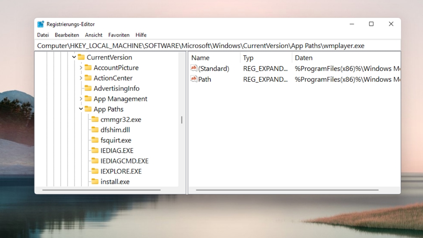Viewport: 423px width, 238px height.
Task: Collapse the CurrentVersion tree node
Action: (x=74, y=57)
